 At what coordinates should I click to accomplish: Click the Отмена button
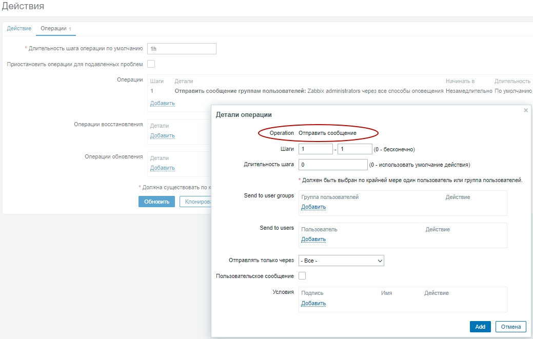click(x=511, y=327)
